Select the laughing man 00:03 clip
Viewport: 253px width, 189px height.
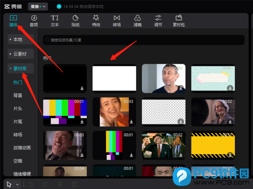(65, 145)
